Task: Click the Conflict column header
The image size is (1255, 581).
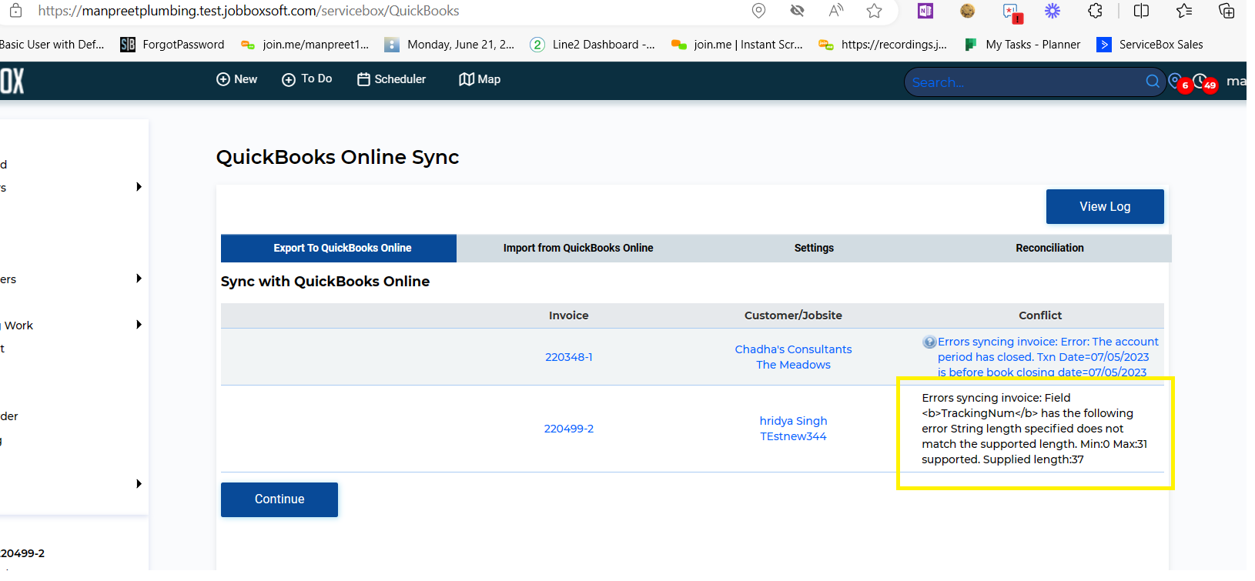Action: pos(1040,316)
